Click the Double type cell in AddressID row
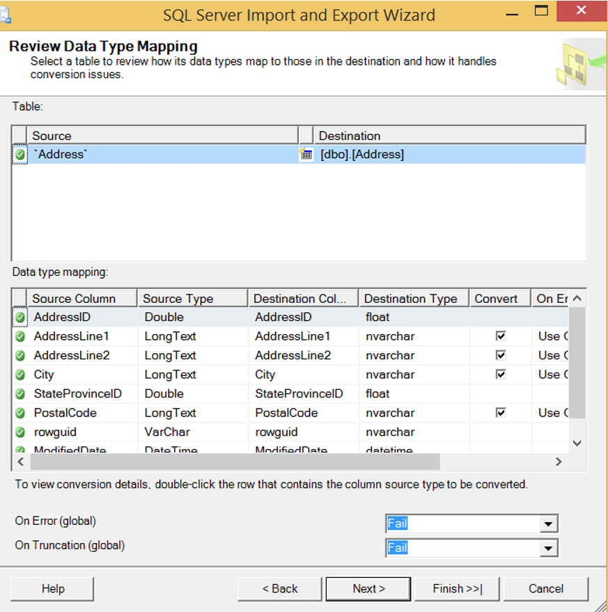 click(193, 317)
